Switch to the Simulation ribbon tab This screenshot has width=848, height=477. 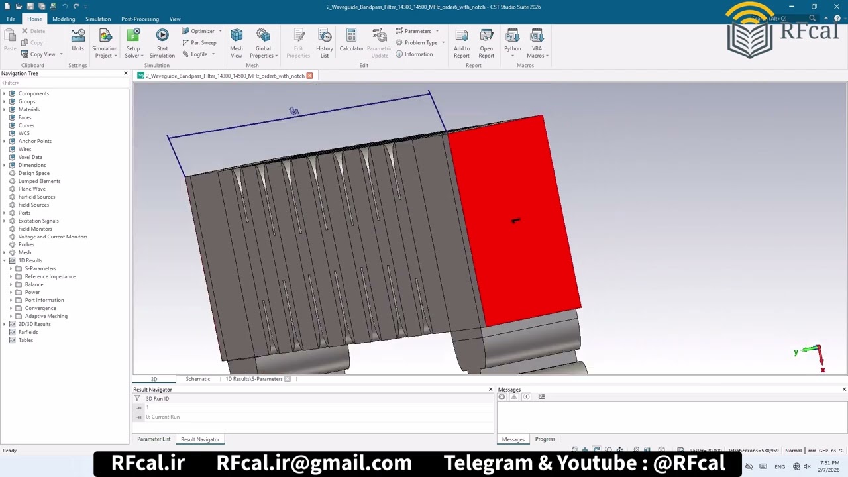98,19
